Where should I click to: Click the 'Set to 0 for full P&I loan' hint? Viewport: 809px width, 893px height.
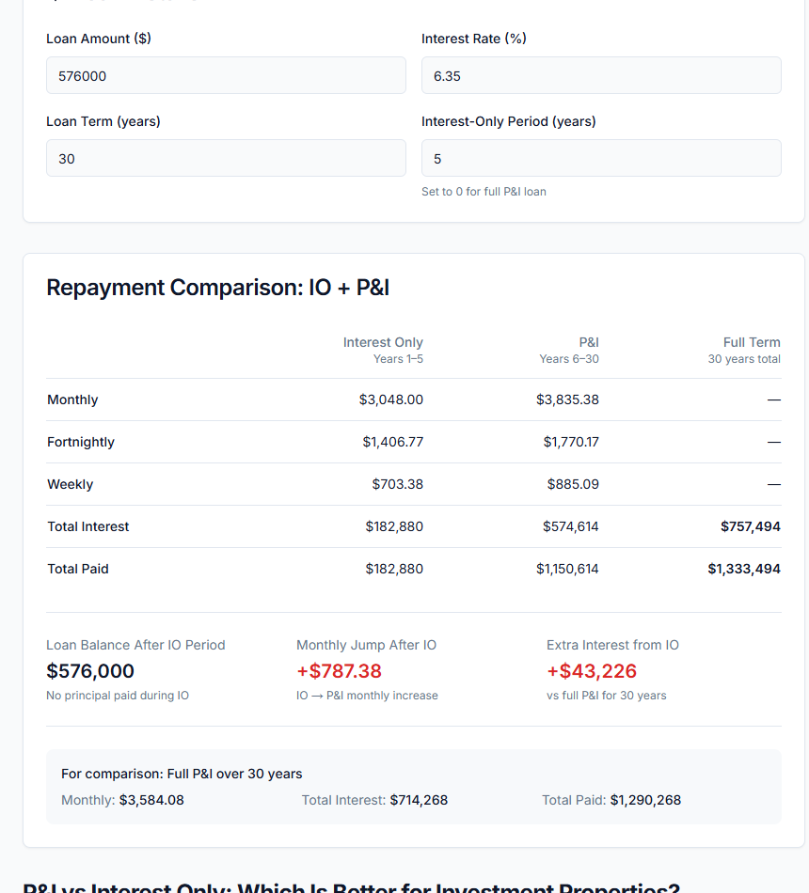484,192
